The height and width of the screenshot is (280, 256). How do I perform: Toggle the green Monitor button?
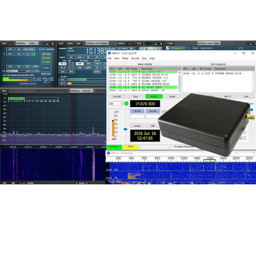pyautogui.click(x=154, y=96)
